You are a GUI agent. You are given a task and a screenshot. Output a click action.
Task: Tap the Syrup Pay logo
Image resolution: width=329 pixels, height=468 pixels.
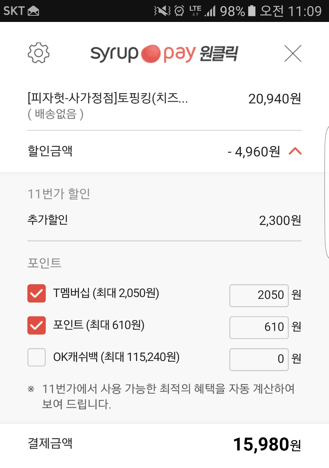pos(143,54)
